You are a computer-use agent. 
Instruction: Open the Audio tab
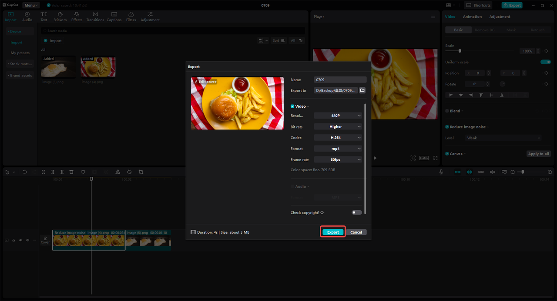coord(27,17)
